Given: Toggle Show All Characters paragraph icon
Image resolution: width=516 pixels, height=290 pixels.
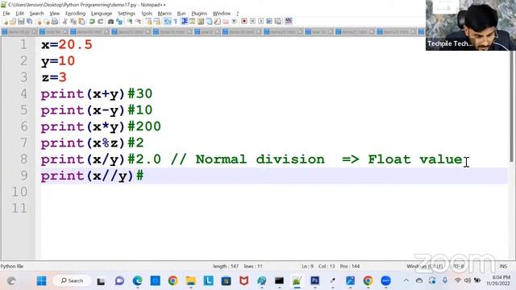Looking at the screenshot, I should (x=176, y=22).
